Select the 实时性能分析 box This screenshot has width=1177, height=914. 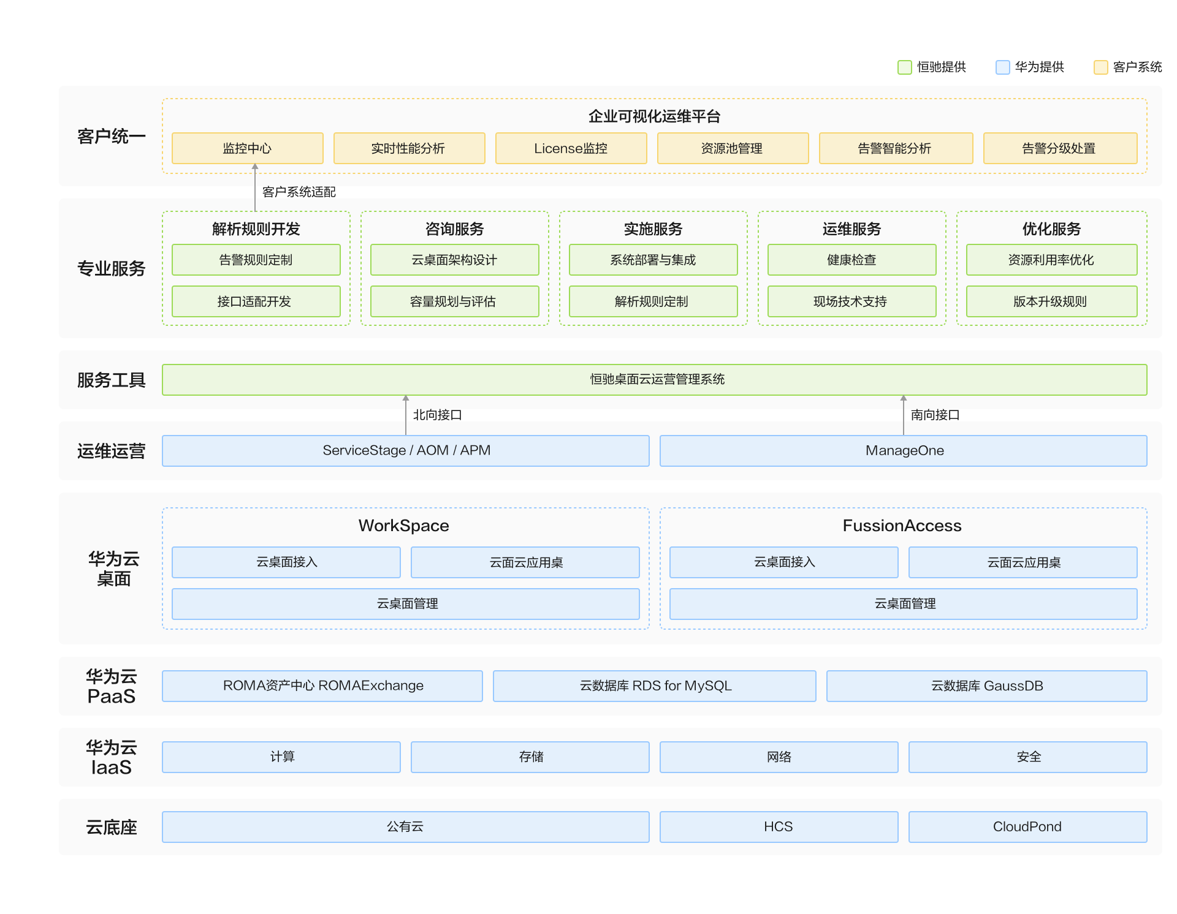409,148
